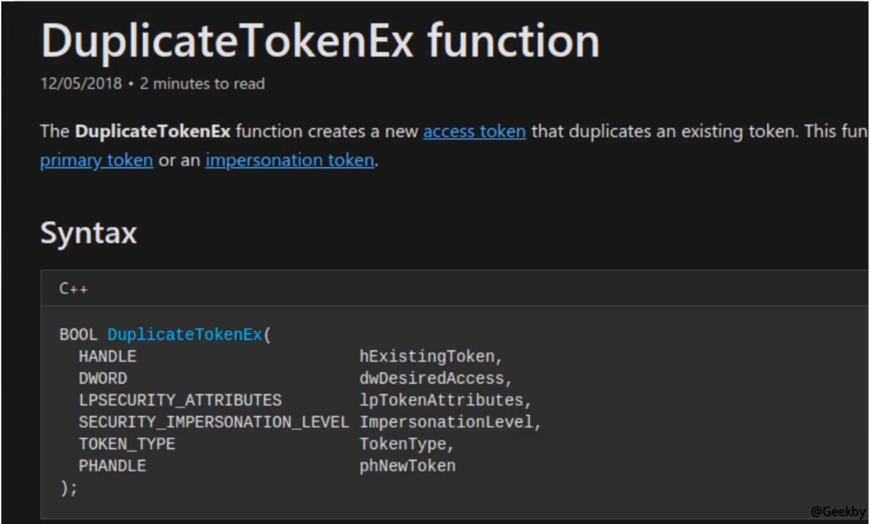This screenshot has width=871, height=524.
Task: Click bold DuplicateTokenEx in the description
Action: (x=152, y=132)
